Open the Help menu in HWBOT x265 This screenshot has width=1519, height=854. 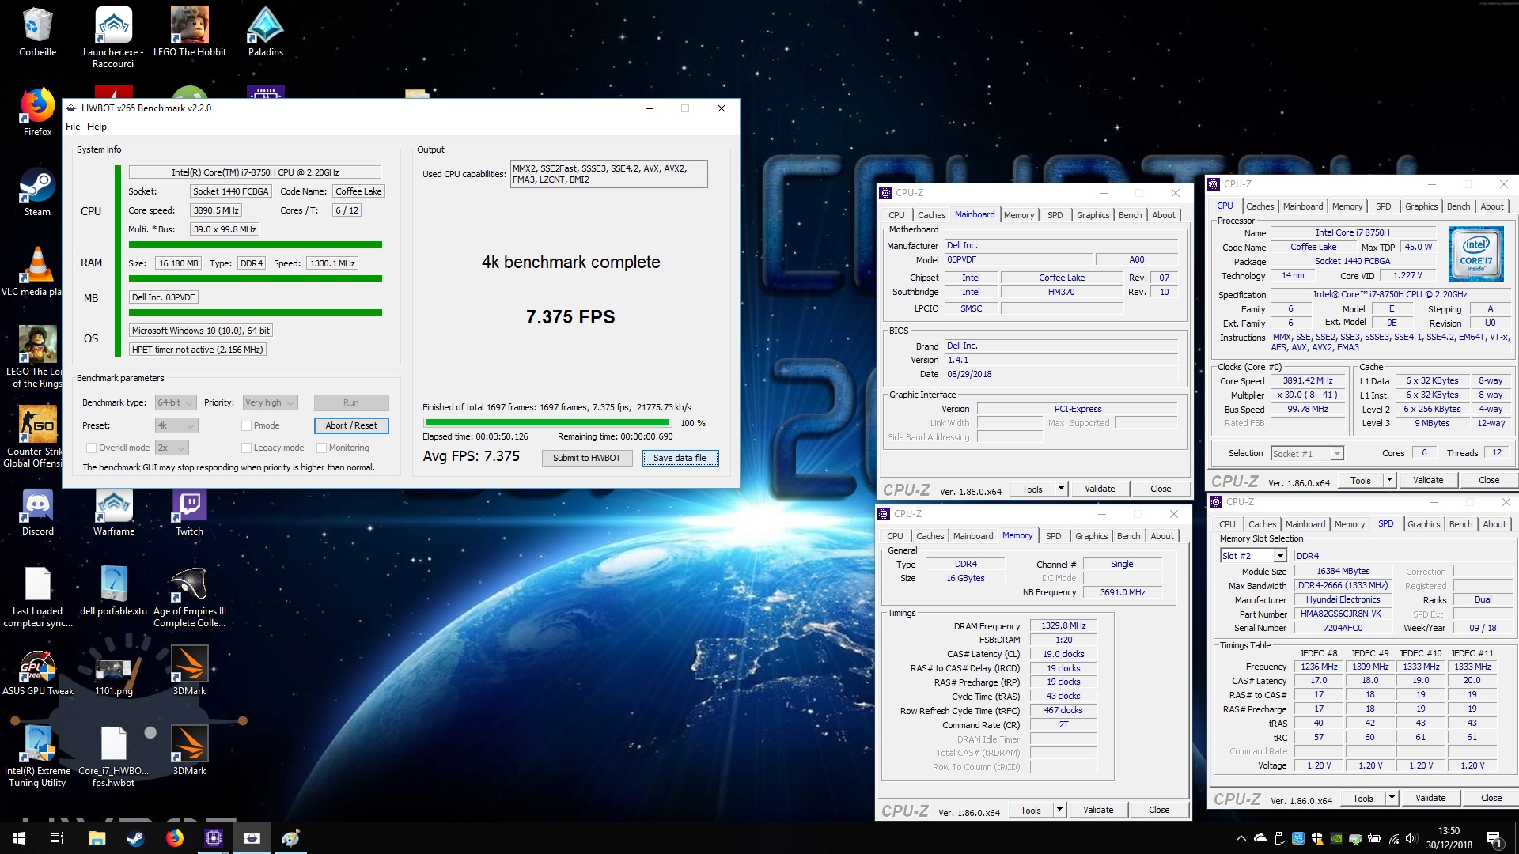[97, 127]
